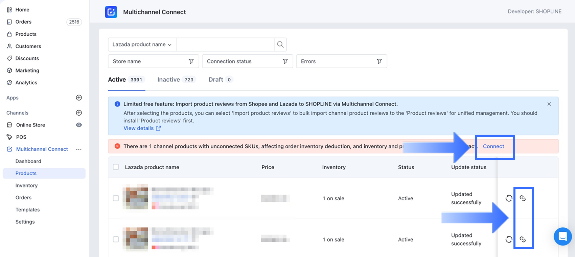Select the second product row checkbox
Viewport: 575px width, 257px height.
(116, 239)
